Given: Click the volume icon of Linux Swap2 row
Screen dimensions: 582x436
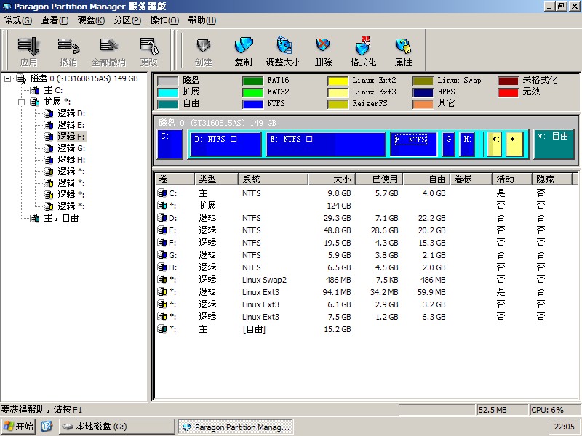Looking at the screenshot, I should [162, 280].
